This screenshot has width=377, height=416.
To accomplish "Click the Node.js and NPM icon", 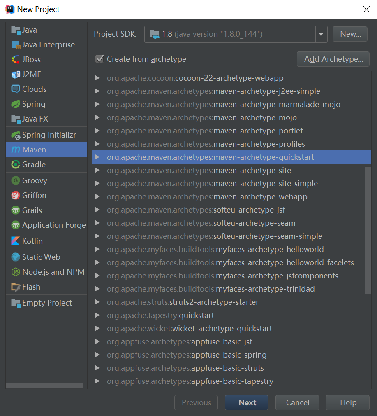I will (16, 272).
